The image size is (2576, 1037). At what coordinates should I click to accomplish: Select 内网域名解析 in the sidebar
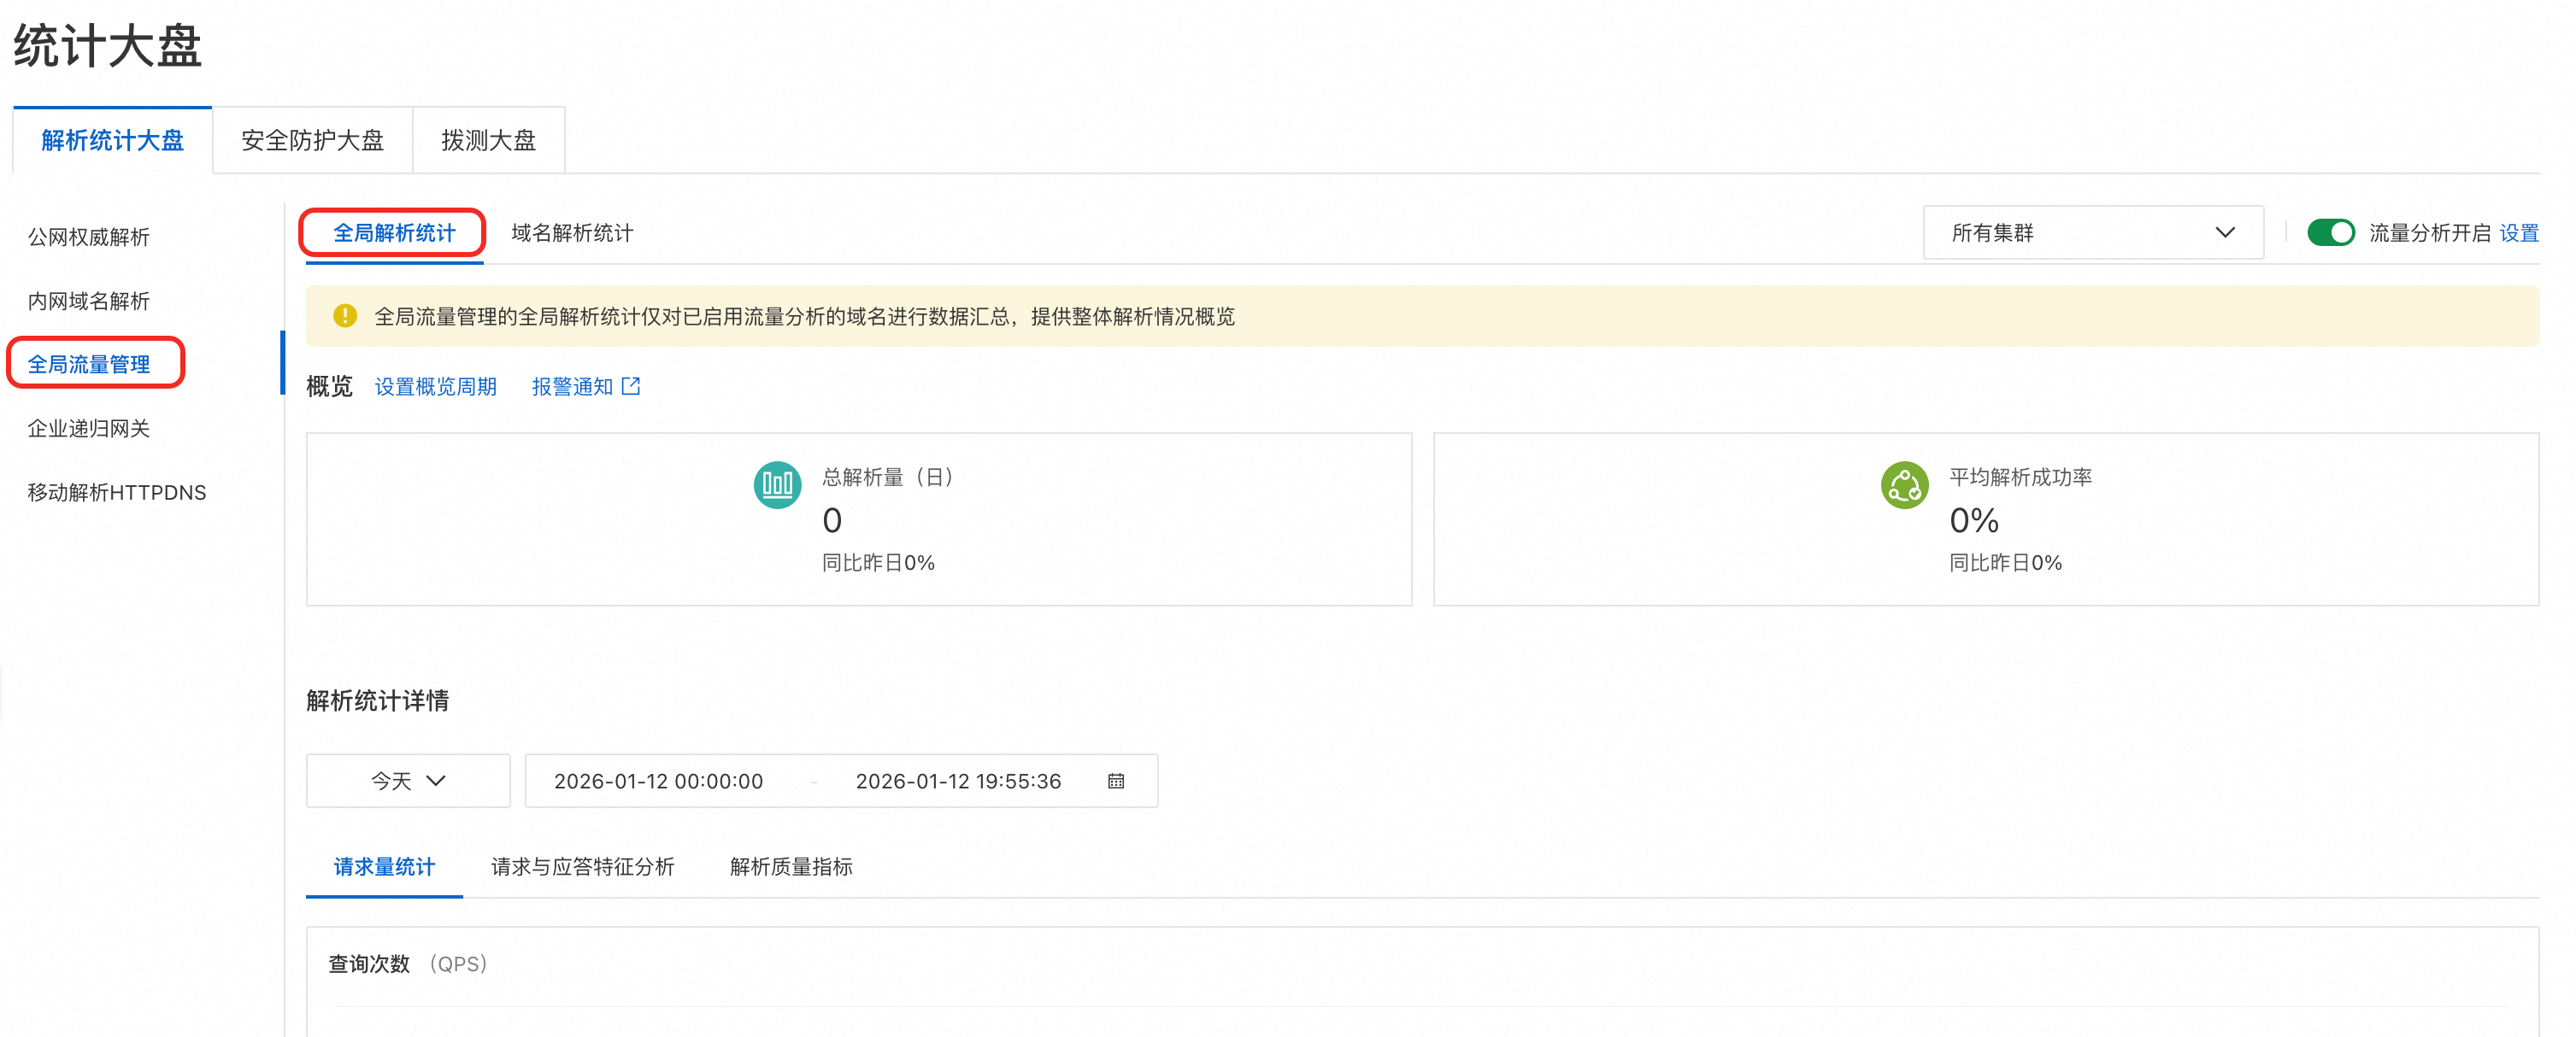click(x=89, y=301)
